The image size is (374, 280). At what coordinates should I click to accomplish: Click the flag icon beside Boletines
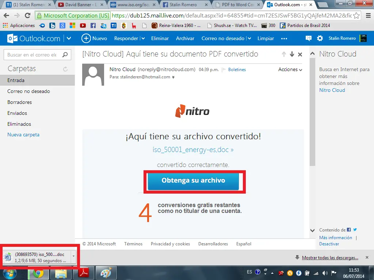tap(224, 70)
